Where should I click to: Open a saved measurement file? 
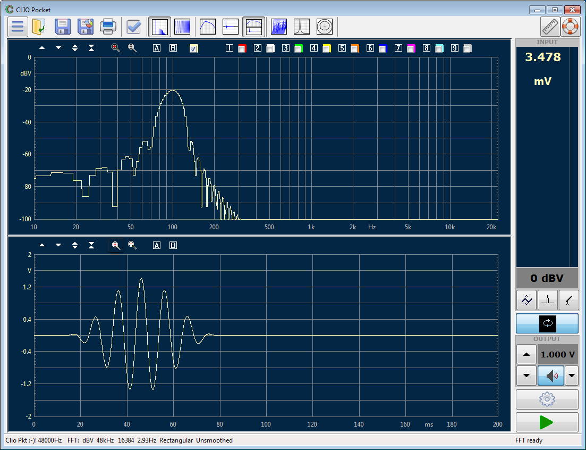[x=39, y=27]
